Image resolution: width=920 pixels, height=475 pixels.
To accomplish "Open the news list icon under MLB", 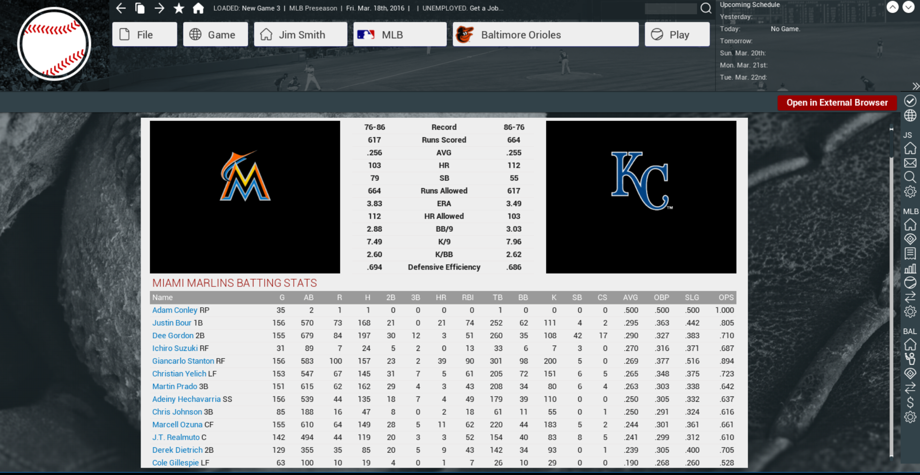I will (x=910, y=253).
